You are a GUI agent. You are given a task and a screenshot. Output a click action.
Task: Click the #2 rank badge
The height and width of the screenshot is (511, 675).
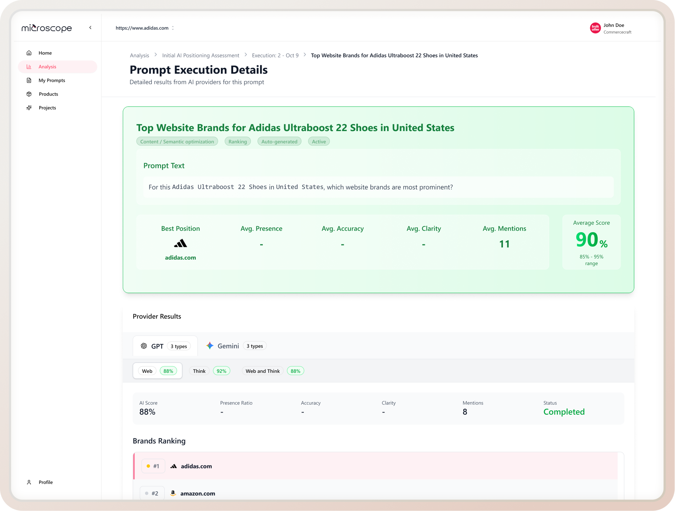pos(152,493)
